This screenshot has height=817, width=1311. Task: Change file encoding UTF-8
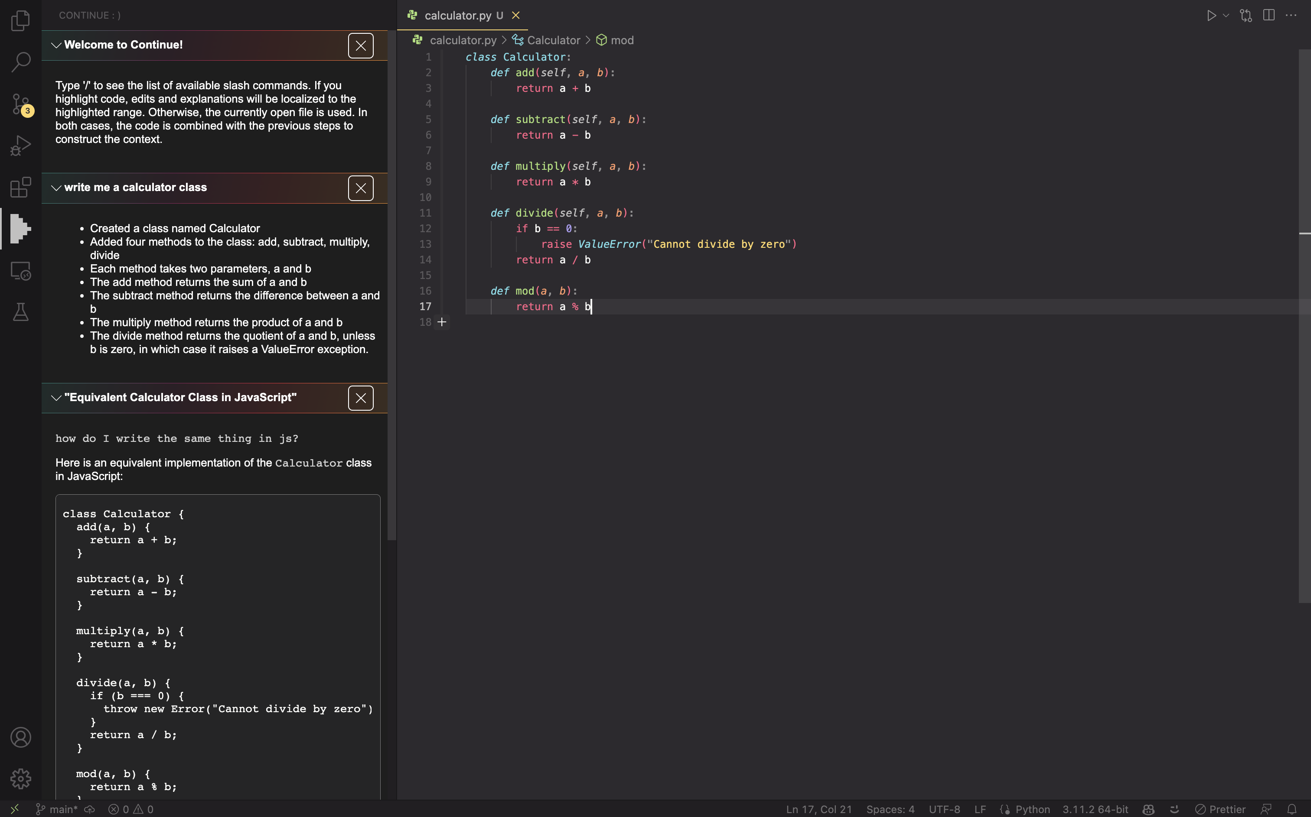[x=945, y=809]
